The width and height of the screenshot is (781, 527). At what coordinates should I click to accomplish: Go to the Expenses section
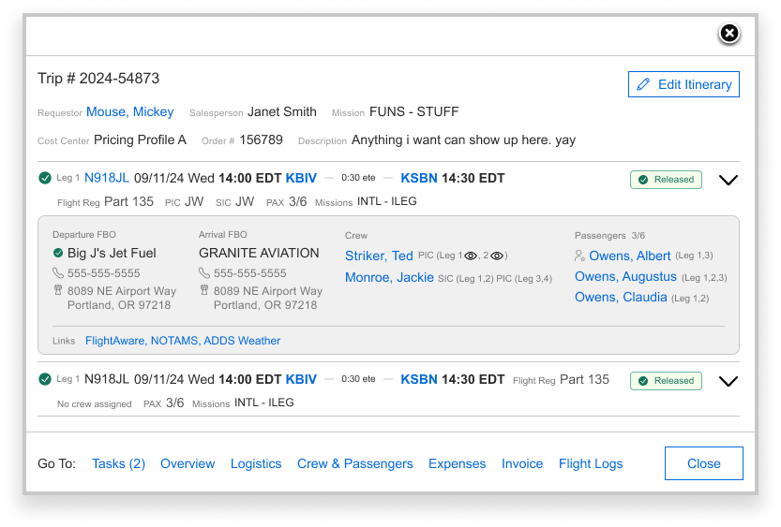458,463
